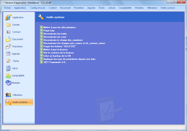Select the Modules sidebar icon

[8, 83]
